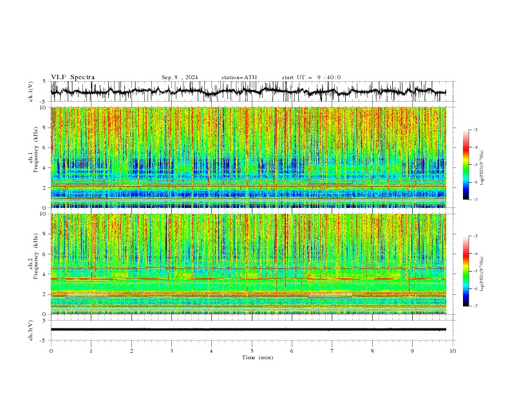Click time axis tick label "7"
The height and width of the screenshot is (394, 510).
(332, 351)
